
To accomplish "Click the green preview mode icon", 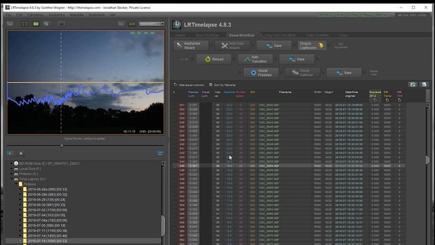I will 36,24.
